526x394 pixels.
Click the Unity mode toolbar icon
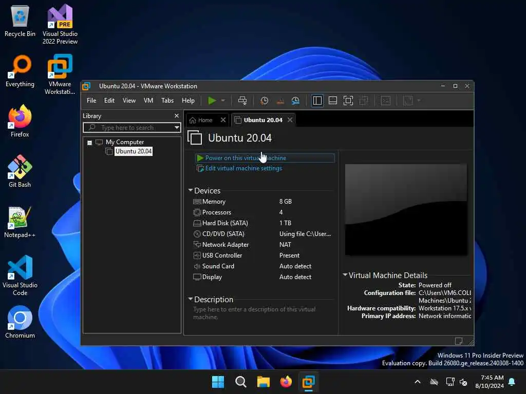pyautogui.click(x=364, y=101)
